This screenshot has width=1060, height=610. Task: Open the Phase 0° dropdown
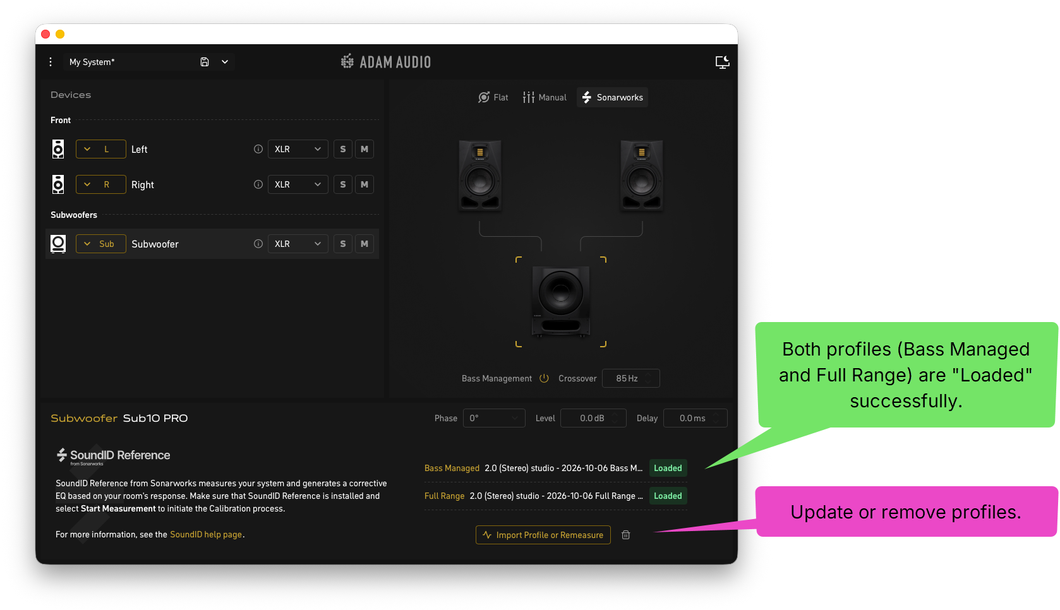coord(494,418)
